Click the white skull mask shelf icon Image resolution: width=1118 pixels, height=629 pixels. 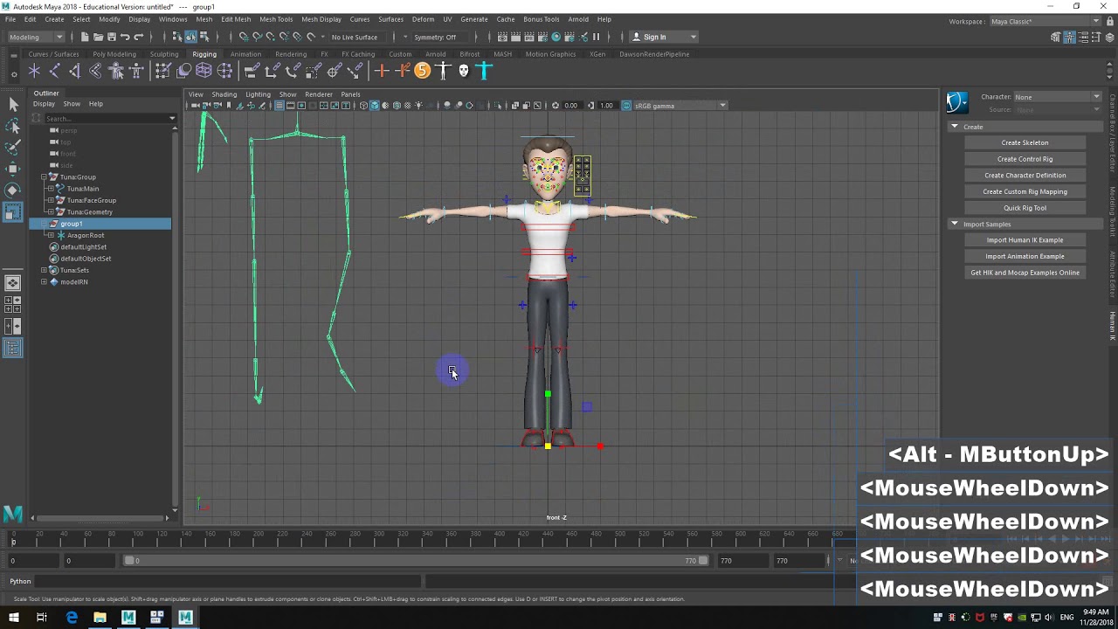(x=464, y=71)
